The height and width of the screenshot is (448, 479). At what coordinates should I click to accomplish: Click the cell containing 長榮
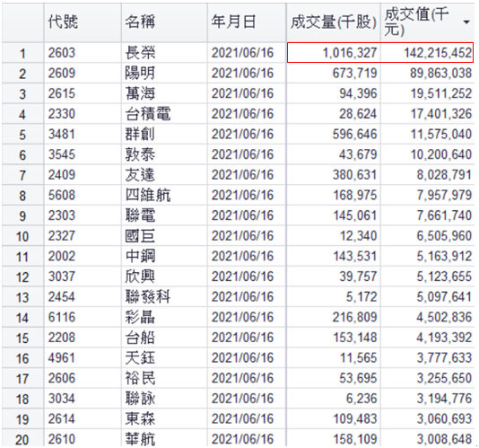coord(164,53)
